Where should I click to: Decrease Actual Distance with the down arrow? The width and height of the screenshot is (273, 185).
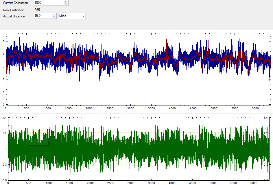coord(54,17)
